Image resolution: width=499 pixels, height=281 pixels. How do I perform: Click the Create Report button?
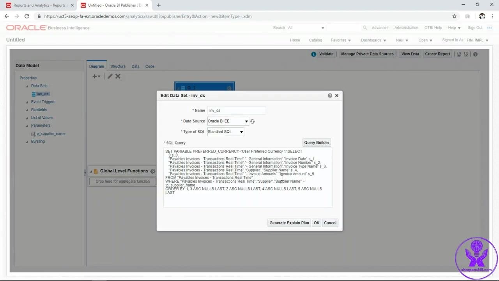click(437, 54)
